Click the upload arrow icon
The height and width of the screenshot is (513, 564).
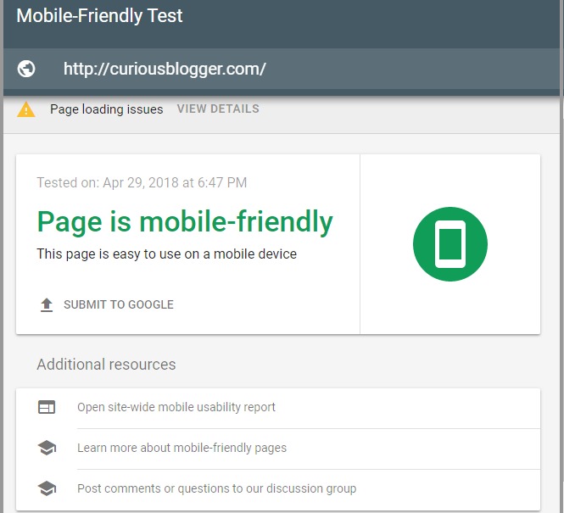click(x=47, y=305)
